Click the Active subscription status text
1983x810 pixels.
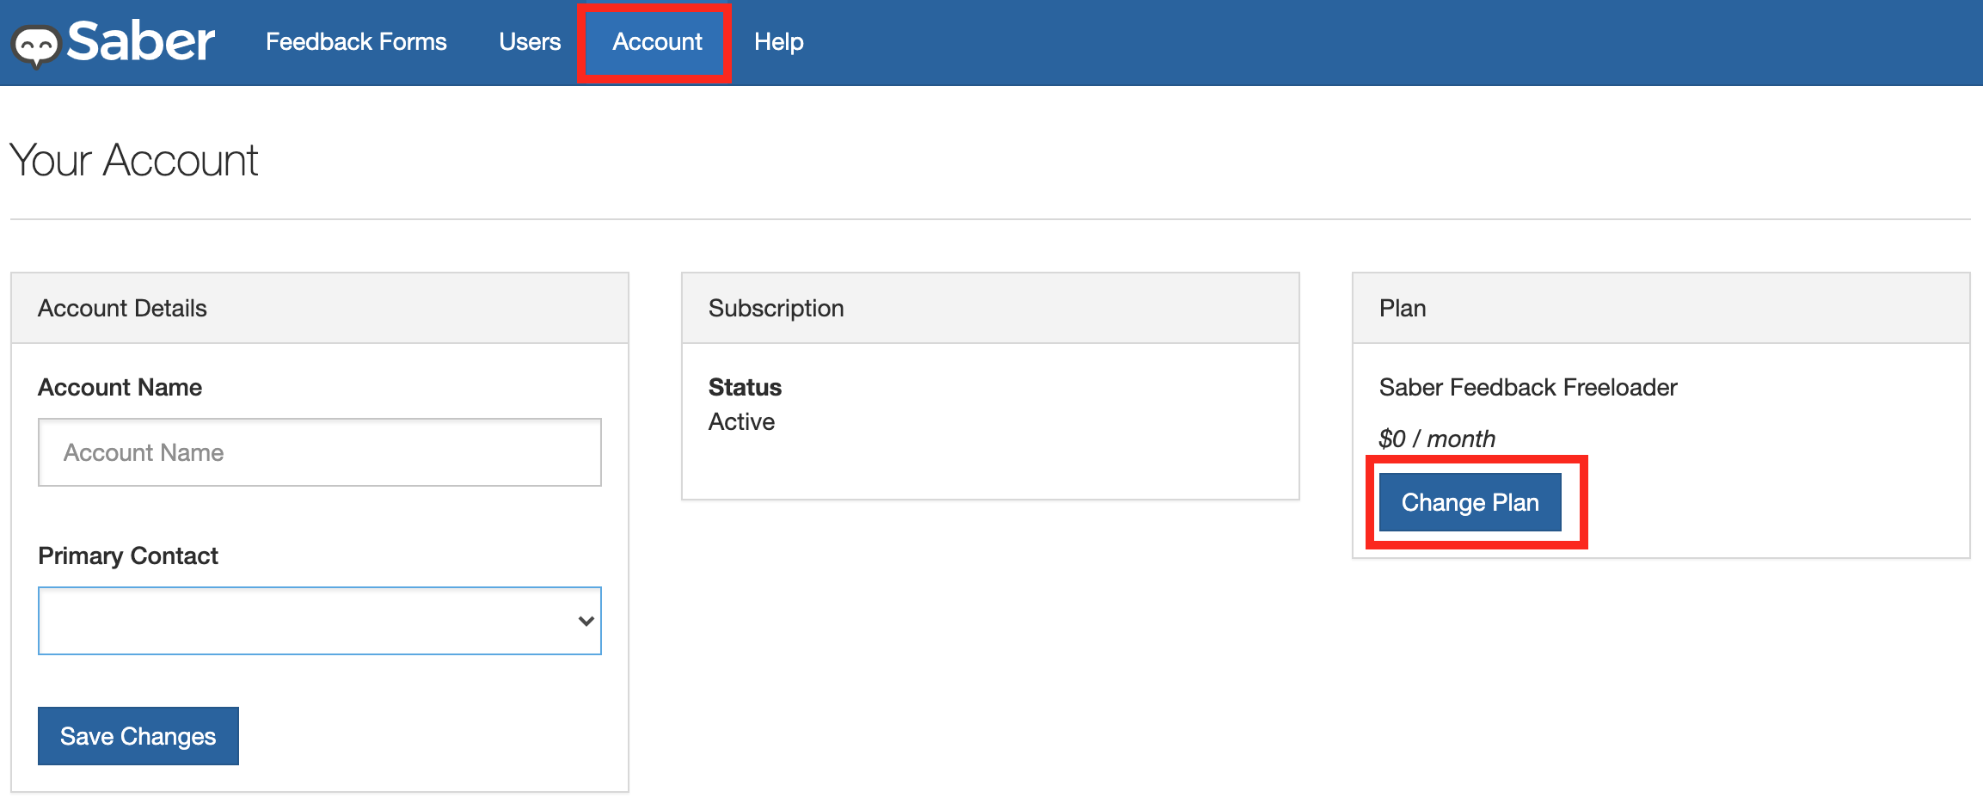click(741, 422)
